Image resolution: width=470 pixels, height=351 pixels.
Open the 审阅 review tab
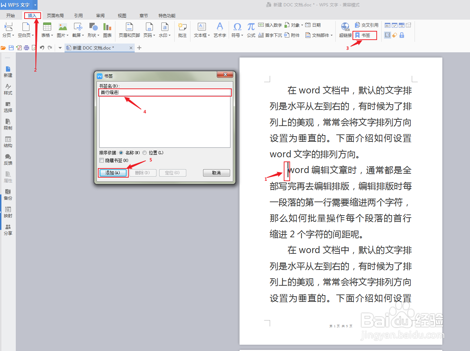point(100,15)
